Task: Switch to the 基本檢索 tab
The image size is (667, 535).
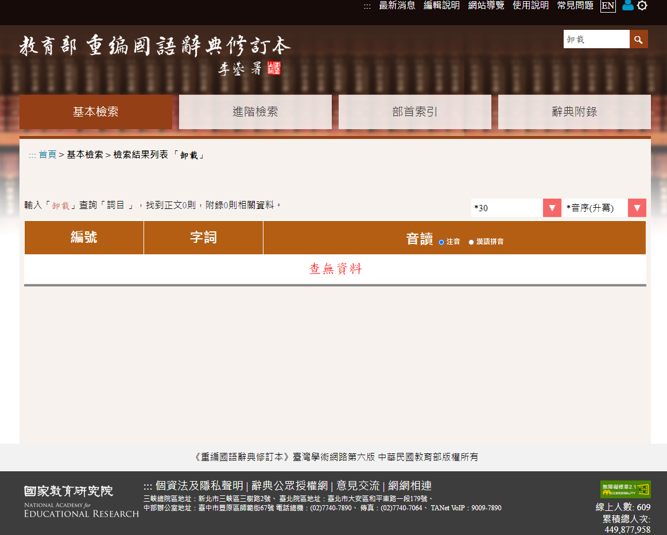Action: coord(96,112)
